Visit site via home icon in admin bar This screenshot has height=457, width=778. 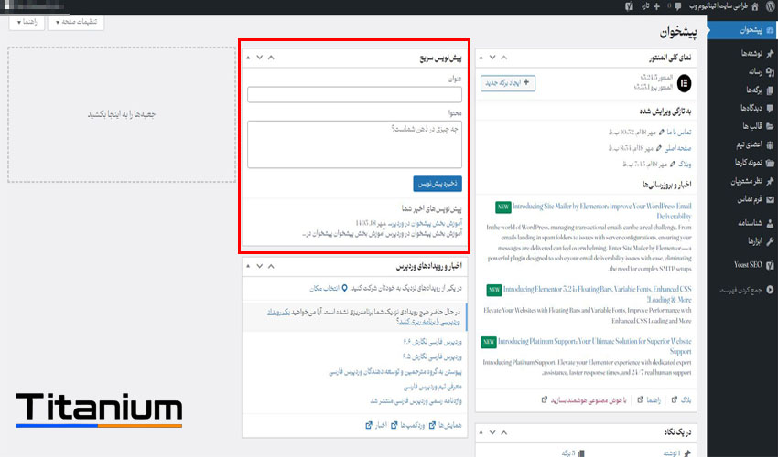[755, 6]
